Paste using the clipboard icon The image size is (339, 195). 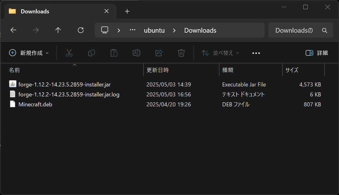(x=114, y=53)
